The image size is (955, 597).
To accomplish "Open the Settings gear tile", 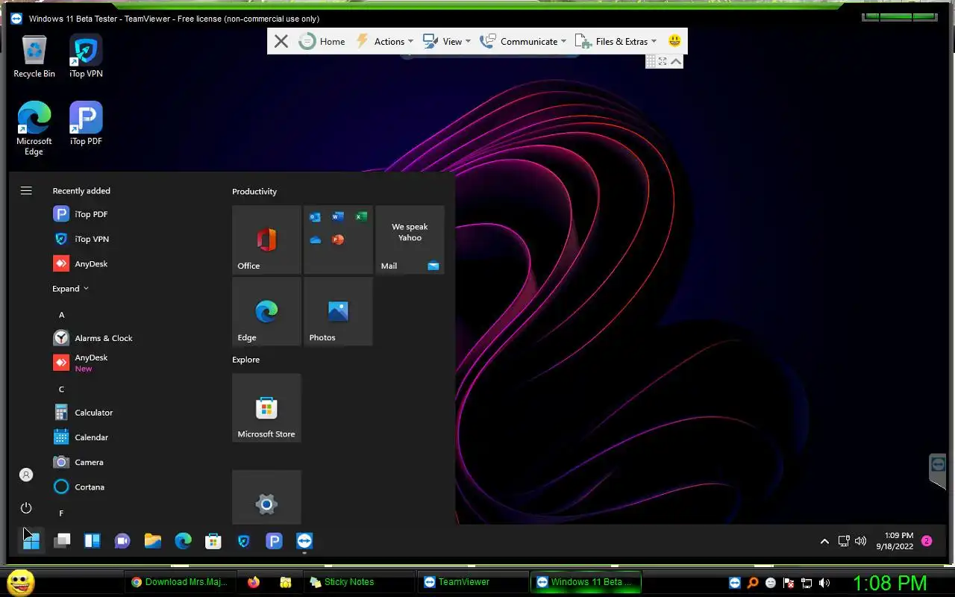I will [266, 497].
